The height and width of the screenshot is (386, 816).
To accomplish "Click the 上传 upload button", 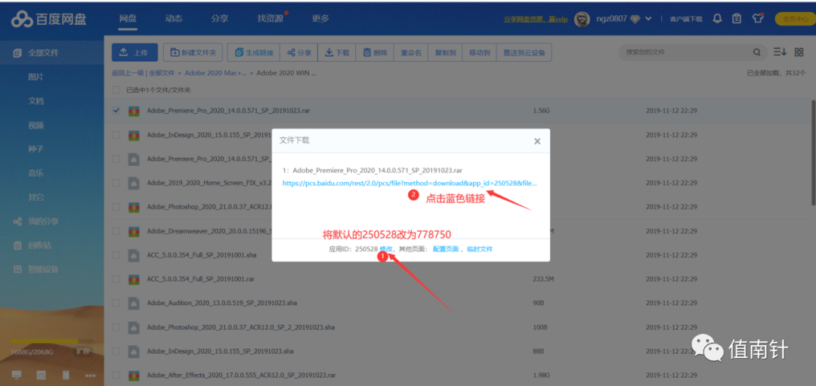I will [134, 53].
